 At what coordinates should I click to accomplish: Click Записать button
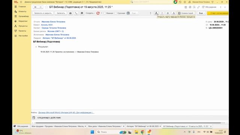[61, 13]
